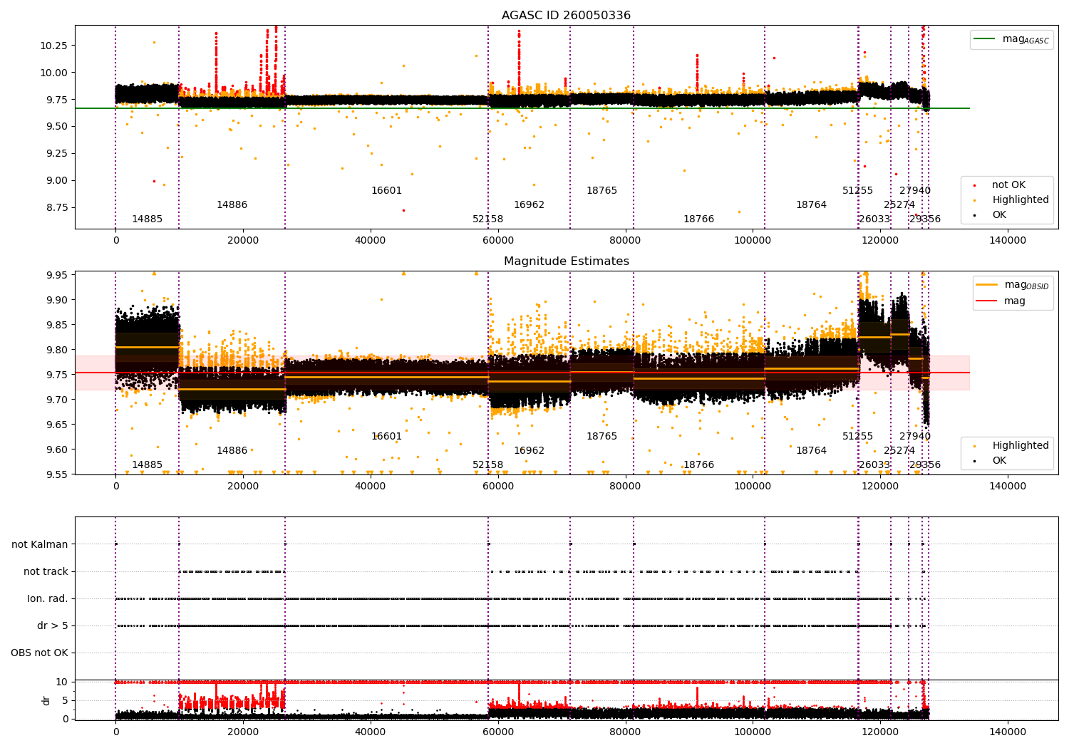Click the "Magnitude Estimates" plot title
The image size is (1069, 748).
pyautogui.click(x=566, y=261)
